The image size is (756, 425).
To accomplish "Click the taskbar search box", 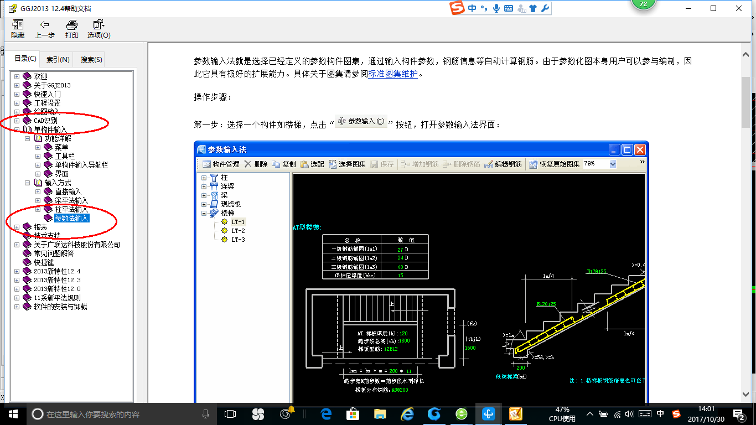I will point(121,414).
